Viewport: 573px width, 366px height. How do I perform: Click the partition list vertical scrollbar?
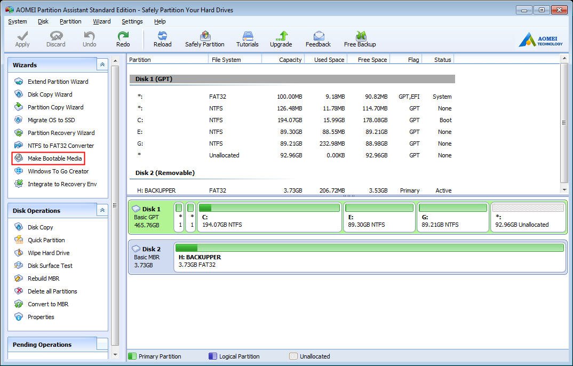point(564,123)
